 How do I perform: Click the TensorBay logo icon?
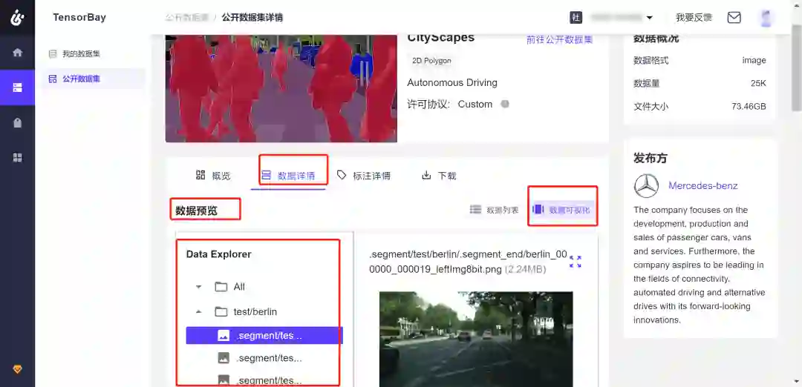pyautogui.click(x=17, y=18)
